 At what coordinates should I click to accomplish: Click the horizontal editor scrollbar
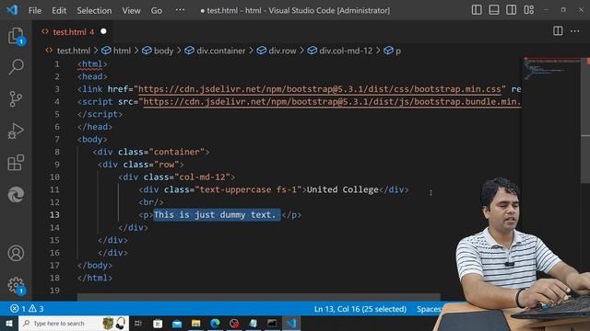coord(258,297)
